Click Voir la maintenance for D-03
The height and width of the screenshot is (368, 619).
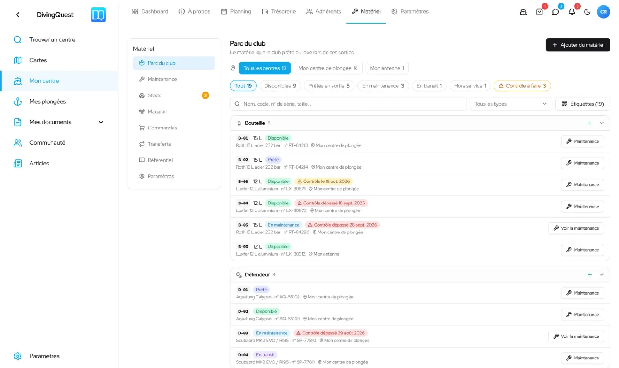tap(576, 336)
